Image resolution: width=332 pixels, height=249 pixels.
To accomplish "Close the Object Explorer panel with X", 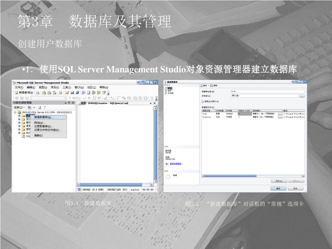I will 73,103.
